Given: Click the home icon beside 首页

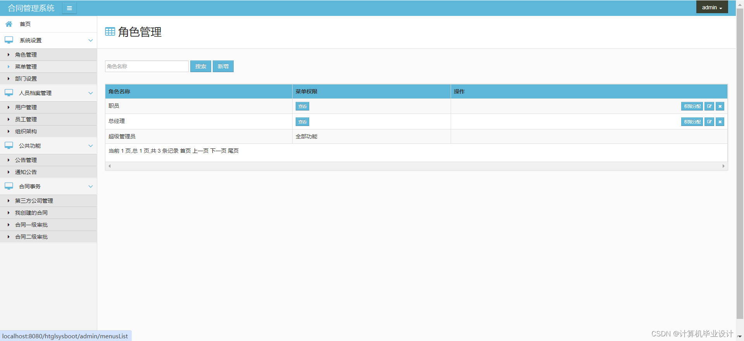Looking at the screenshot, I should pyautogui.click(x=9, y=24).
